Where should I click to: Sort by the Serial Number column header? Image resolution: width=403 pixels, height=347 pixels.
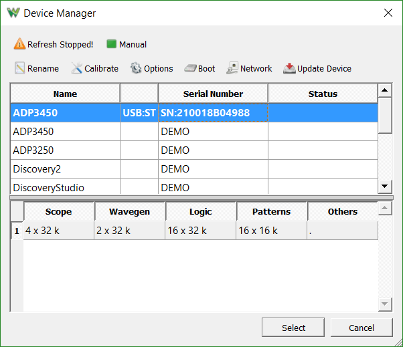click(213, 94)
